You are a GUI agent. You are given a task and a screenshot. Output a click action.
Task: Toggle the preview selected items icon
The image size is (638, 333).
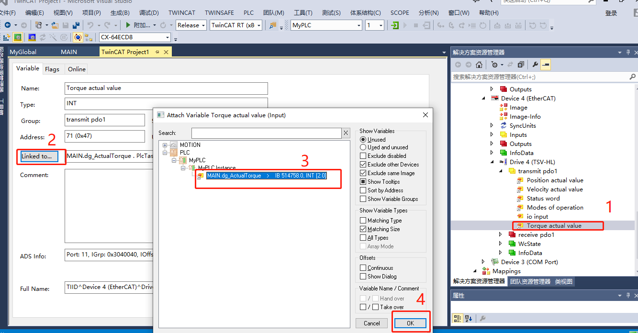click(546, 65)
